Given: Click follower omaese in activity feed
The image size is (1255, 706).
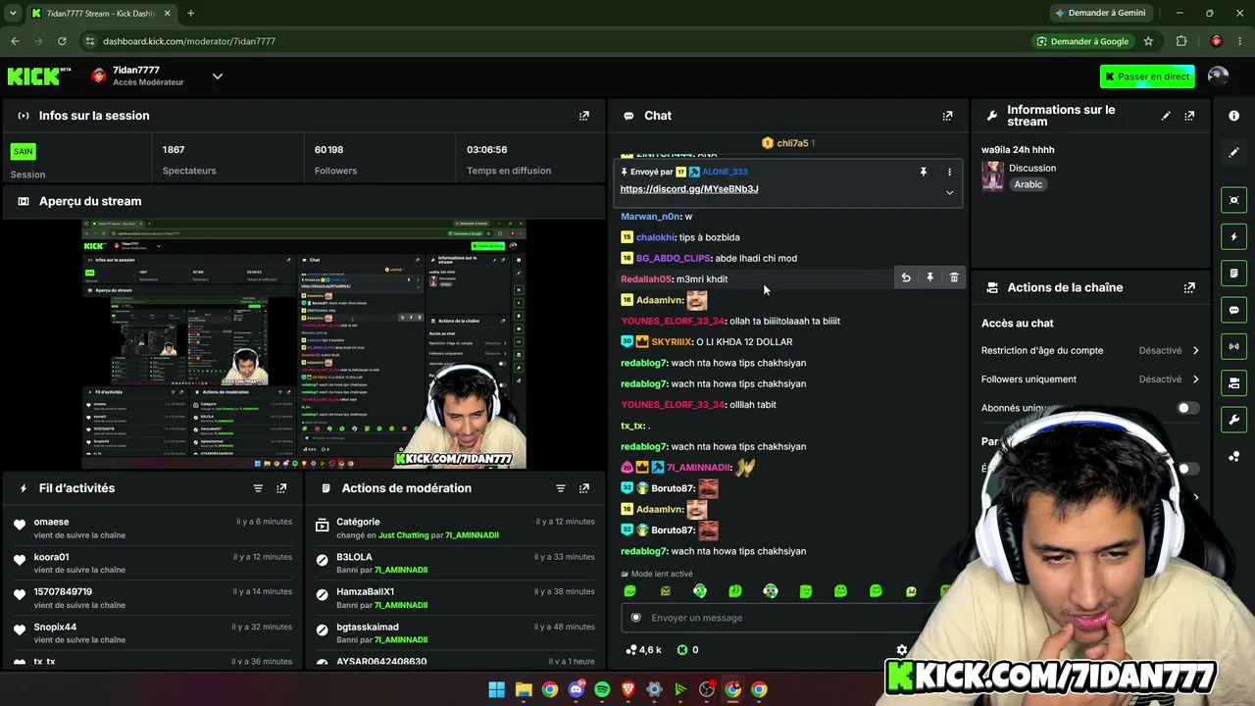Looking at the screenshot, I should 51,522.
